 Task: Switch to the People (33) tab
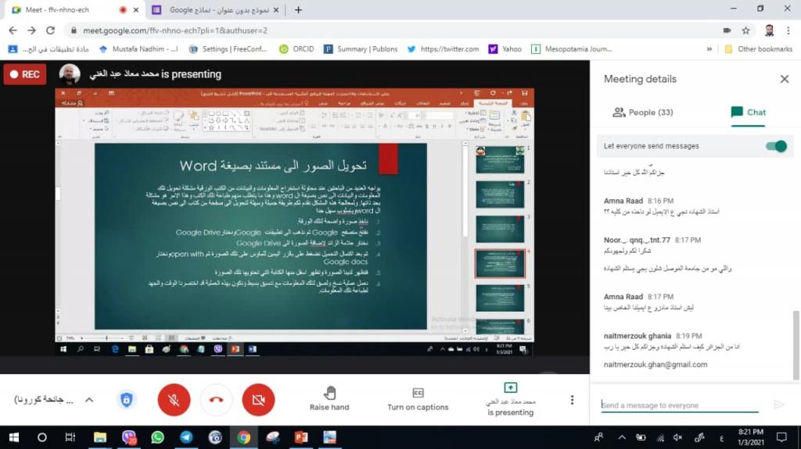642,112
